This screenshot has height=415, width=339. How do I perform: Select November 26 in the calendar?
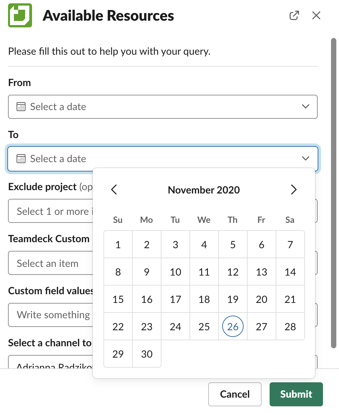pos(233,327)
